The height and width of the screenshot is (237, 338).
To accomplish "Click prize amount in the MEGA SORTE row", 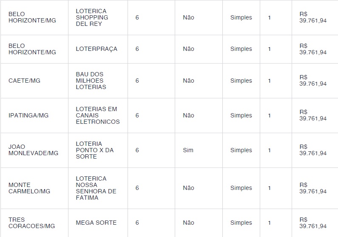I will [313, 223].
